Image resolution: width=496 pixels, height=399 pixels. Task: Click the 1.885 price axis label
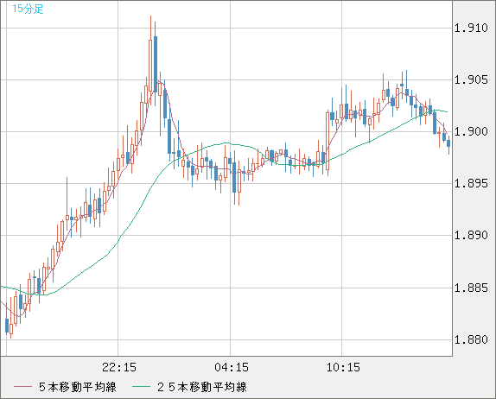pos(471,288)
